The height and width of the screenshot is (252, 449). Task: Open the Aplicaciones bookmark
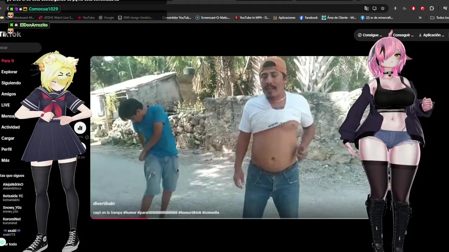pyautogui.click(x=284, y=17)
